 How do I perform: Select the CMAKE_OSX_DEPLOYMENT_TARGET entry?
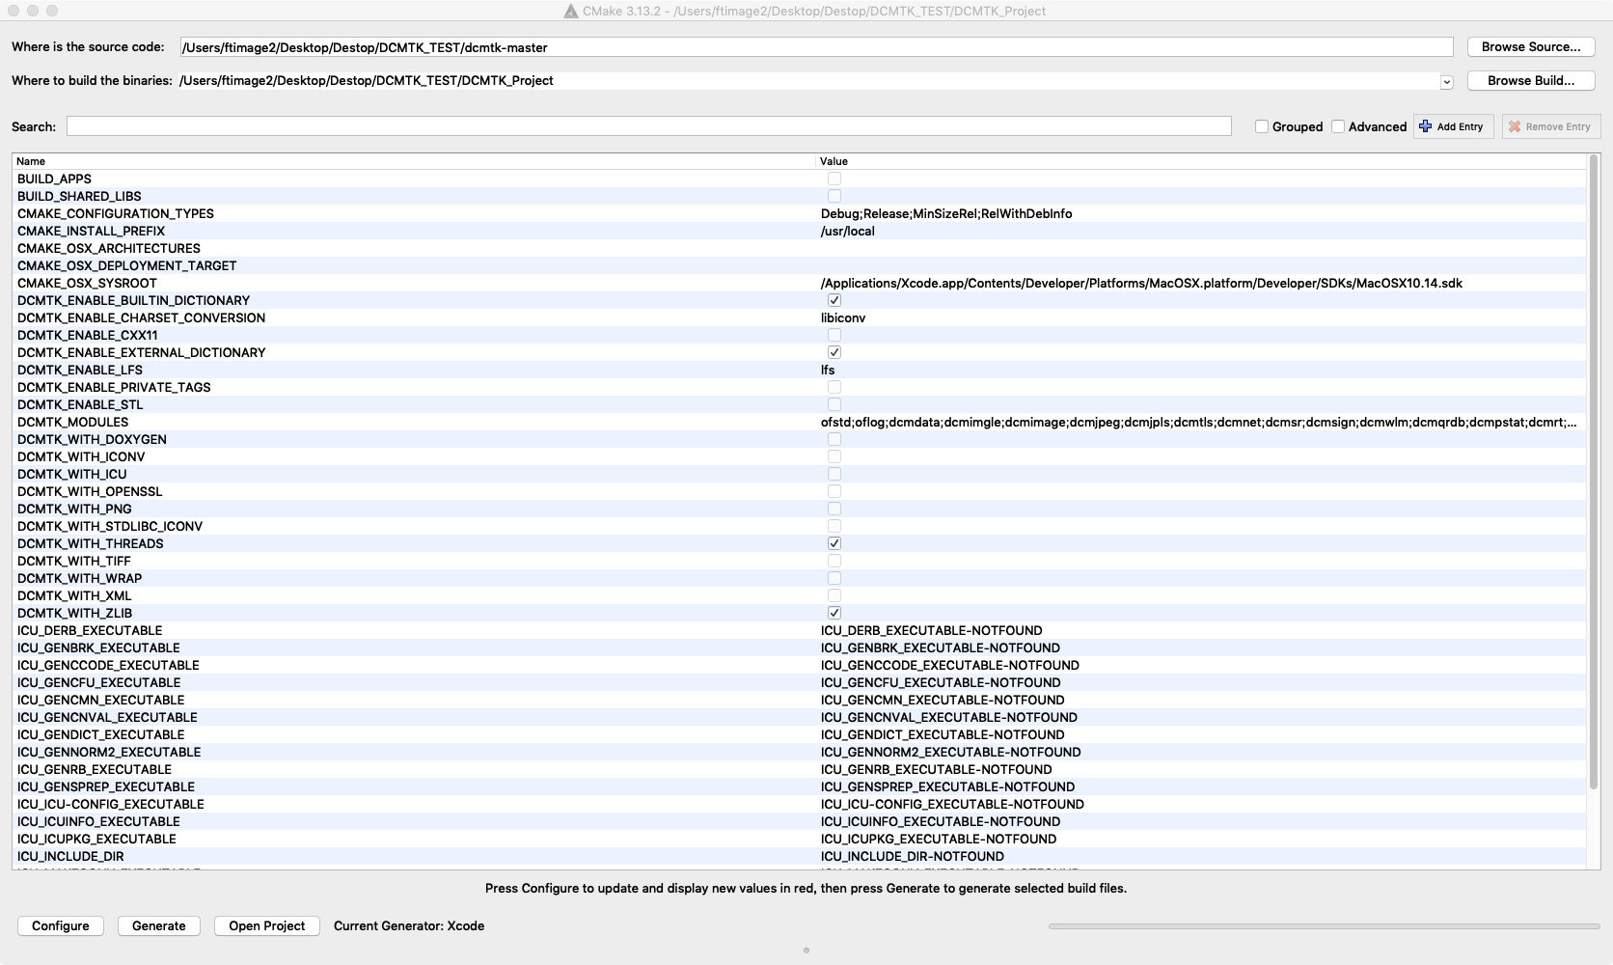tap(126, 265)
